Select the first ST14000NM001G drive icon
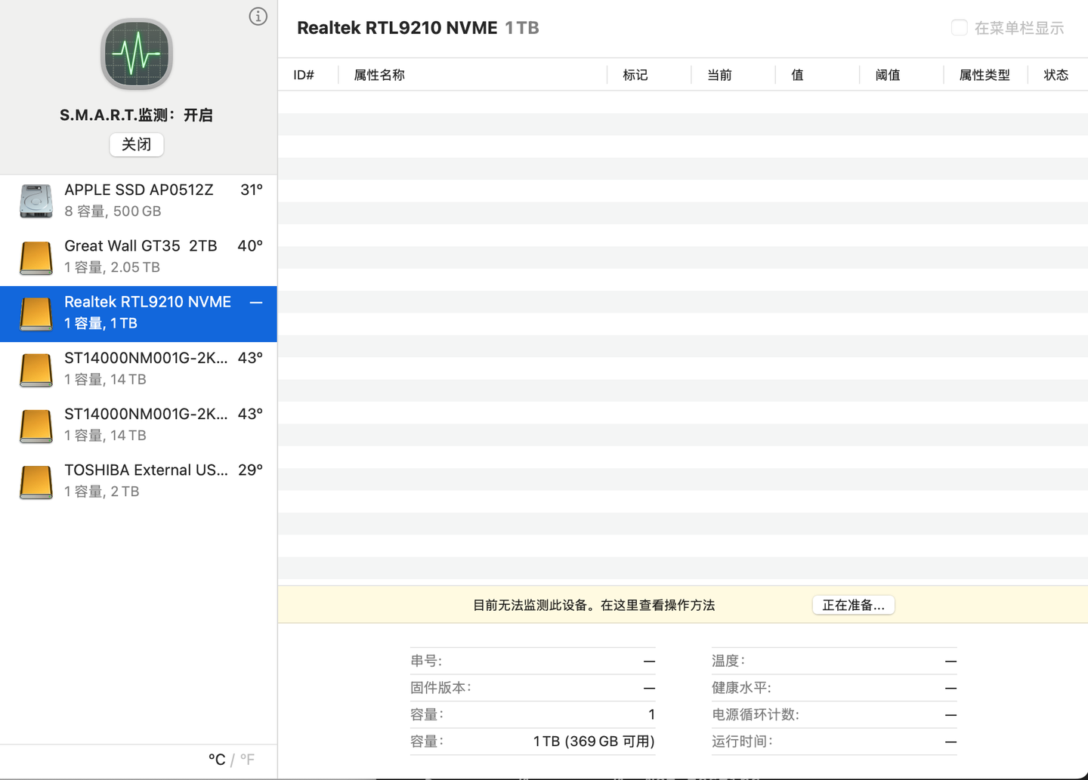1088x780 pixels. pos(36,370)
